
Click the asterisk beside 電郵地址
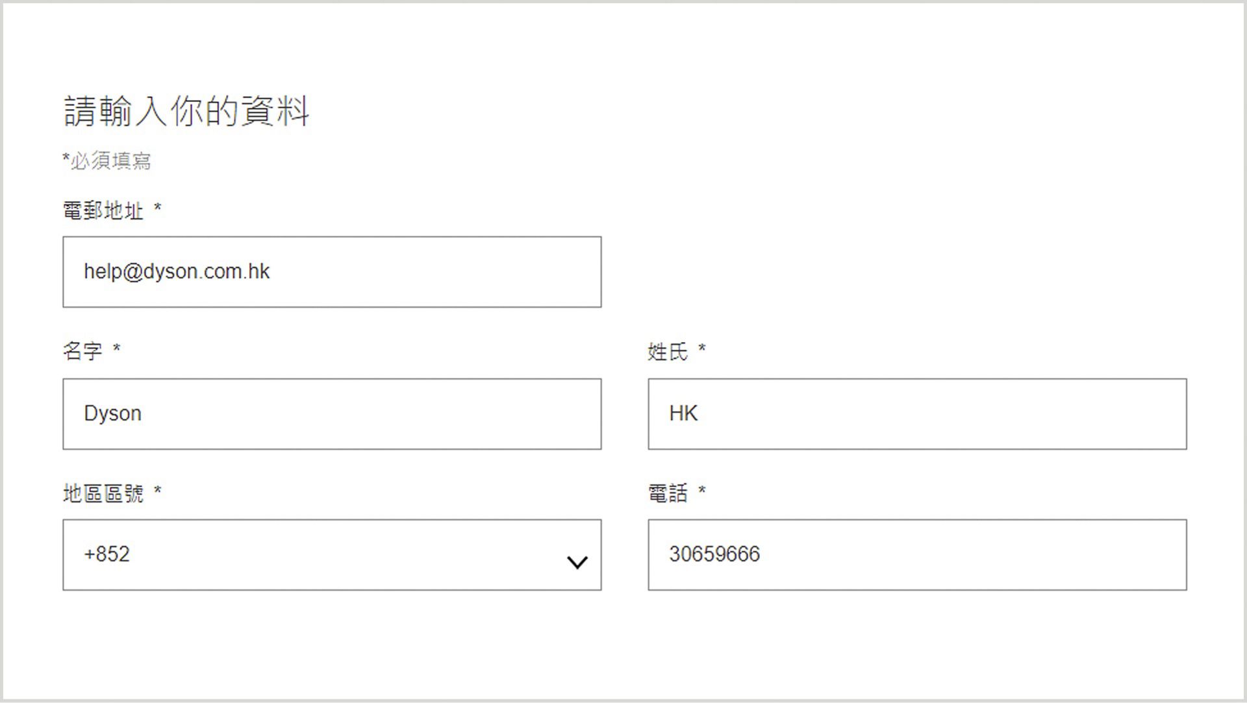(157, 208)
